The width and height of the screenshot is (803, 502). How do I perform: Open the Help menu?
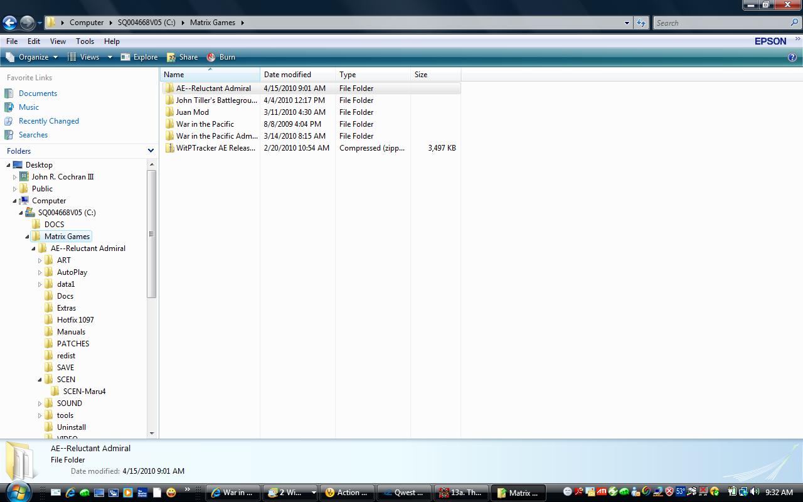click(x=112, y=41)
